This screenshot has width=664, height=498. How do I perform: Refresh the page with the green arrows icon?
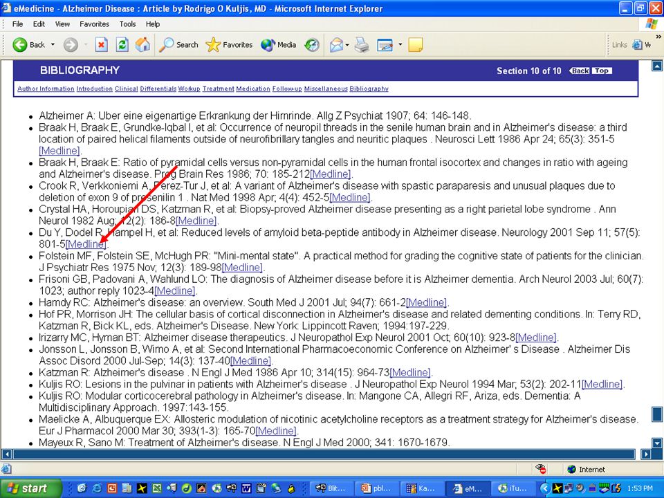(x=122, y=44)
